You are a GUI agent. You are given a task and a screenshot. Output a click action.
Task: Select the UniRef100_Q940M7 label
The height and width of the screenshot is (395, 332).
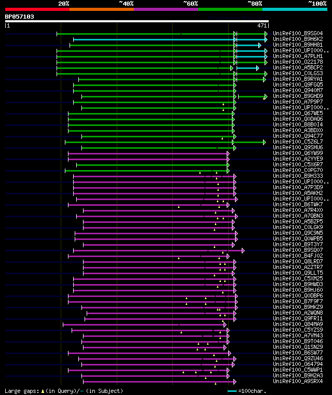298,90
